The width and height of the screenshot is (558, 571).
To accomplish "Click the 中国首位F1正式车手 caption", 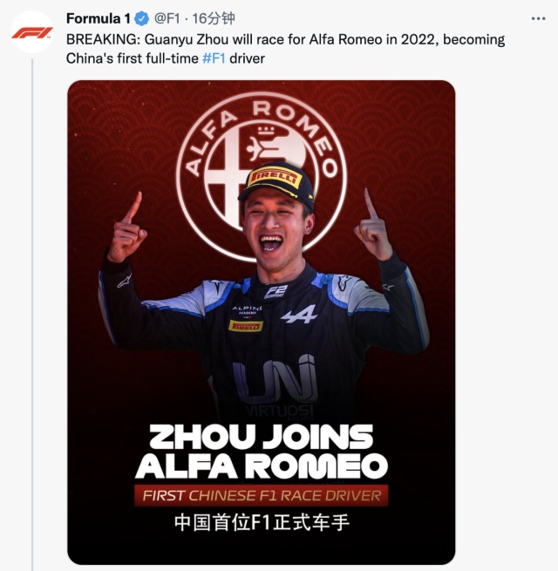I will [x=262, y=522].
